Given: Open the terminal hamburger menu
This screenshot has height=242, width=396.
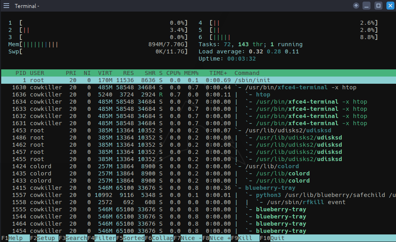Looking at the screenshot, I should [6, 6].
